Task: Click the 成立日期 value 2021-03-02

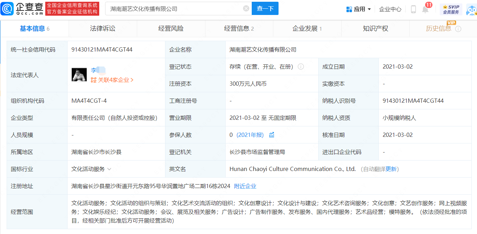Action: tap(398, 67)
